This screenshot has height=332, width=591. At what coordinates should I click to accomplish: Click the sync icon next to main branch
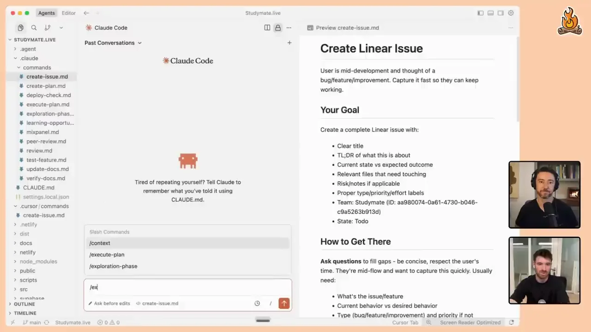point(47,322)
